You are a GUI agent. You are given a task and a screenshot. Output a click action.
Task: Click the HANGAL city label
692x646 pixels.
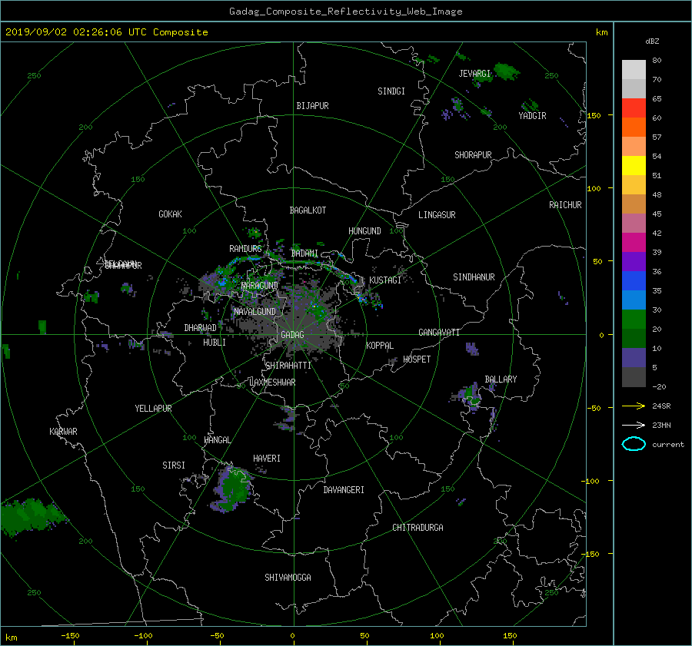pos(217,440)
